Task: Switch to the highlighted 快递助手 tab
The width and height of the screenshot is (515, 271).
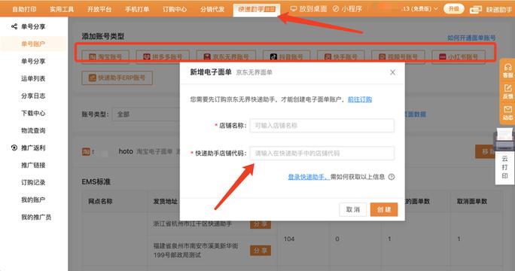Action: pos(257,10)
